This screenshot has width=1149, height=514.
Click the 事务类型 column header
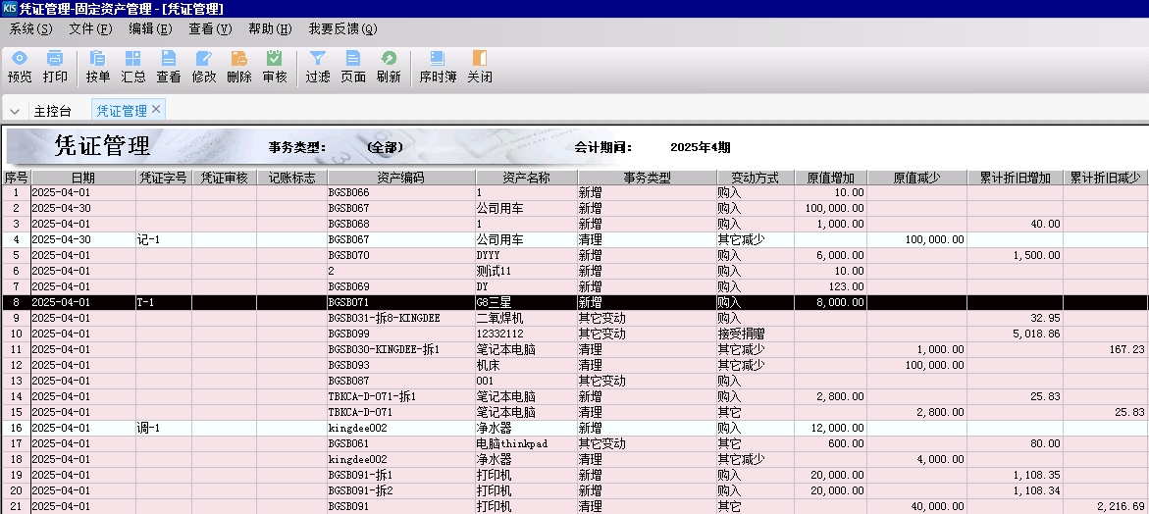[647, 178]
